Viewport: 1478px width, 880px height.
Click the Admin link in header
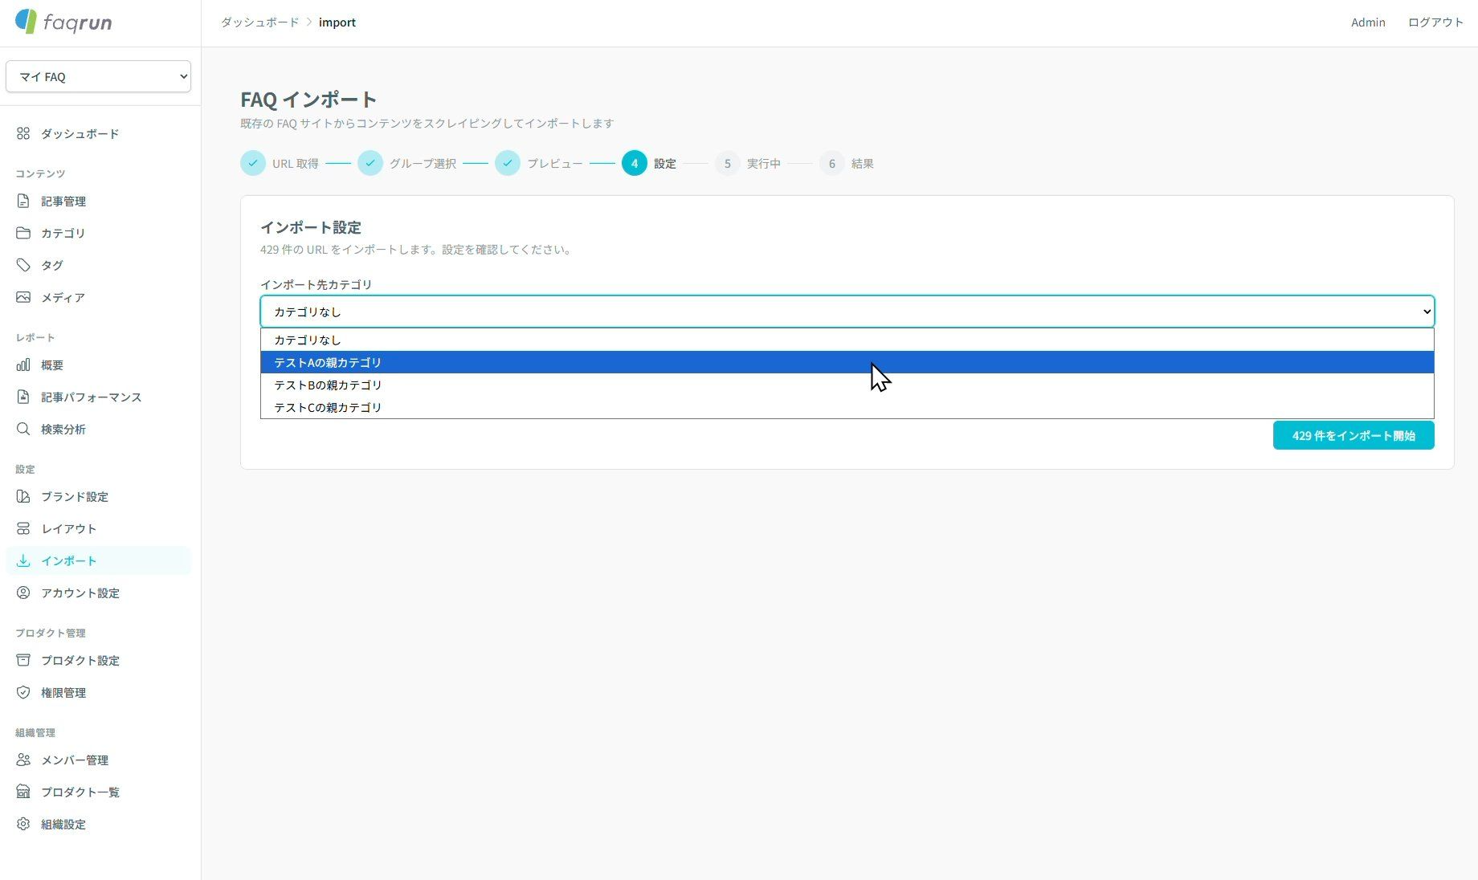coord(1368,22)
